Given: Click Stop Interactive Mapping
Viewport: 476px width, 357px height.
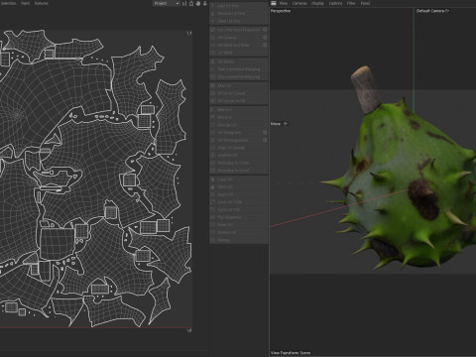Looking at the screenshot, I should coord(238,76).
